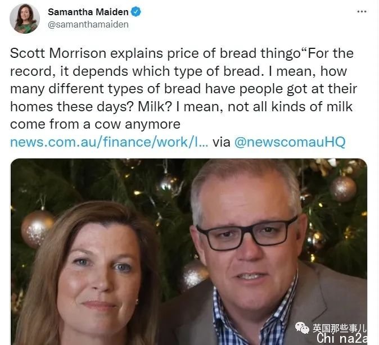Viewport: 379px width, 345px height.
Task: Open the @newscomauHQ mention
Action: point(290,142)
